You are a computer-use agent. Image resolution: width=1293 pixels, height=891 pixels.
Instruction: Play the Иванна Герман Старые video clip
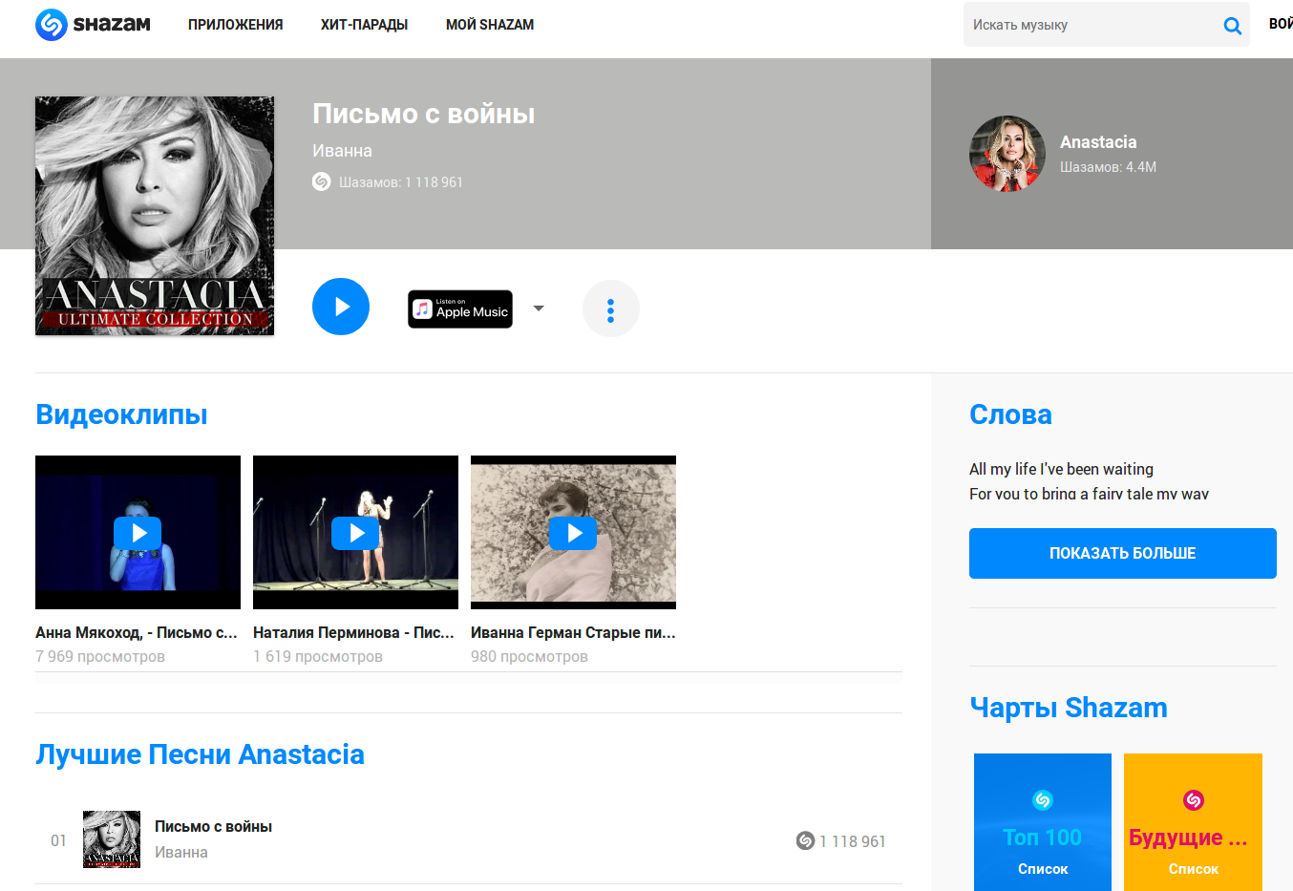tap(573, 532)
